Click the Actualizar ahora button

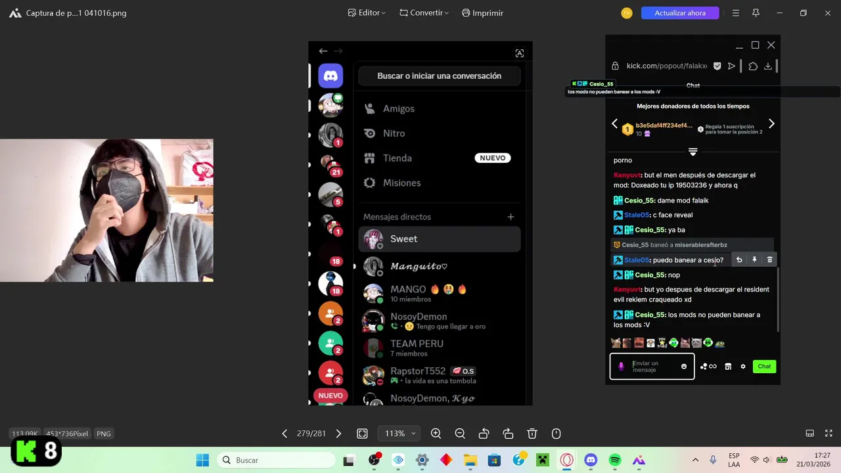pyautogui.click(x=680, y=12)
